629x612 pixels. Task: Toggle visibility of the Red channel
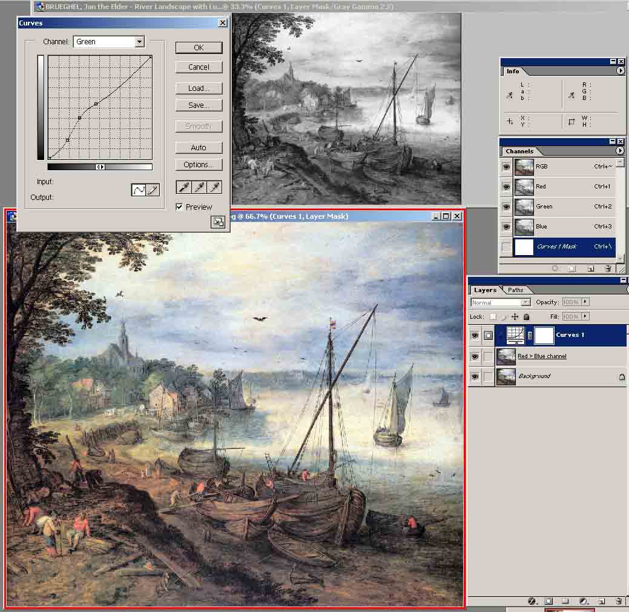[x=506, y=187]
